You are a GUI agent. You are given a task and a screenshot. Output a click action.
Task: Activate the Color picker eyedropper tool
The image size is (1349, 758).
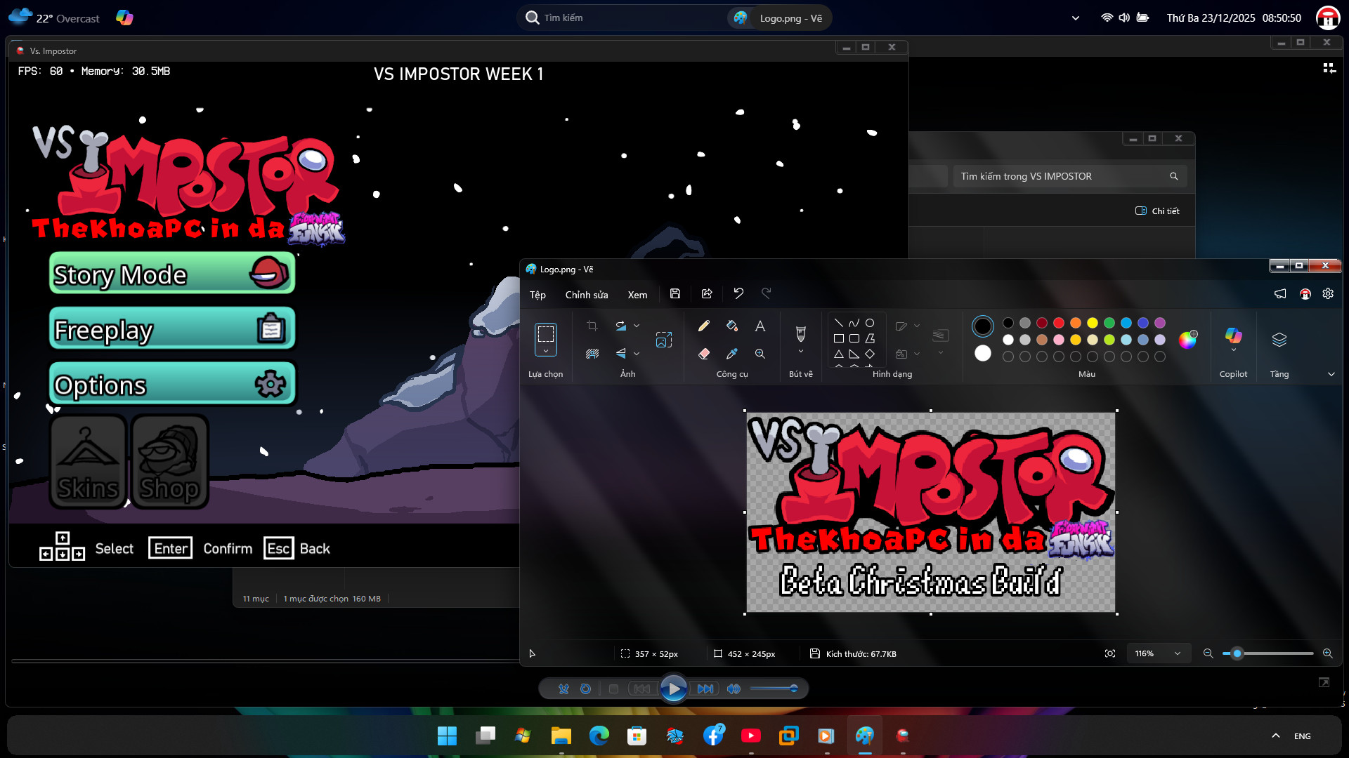coord(732,354)
